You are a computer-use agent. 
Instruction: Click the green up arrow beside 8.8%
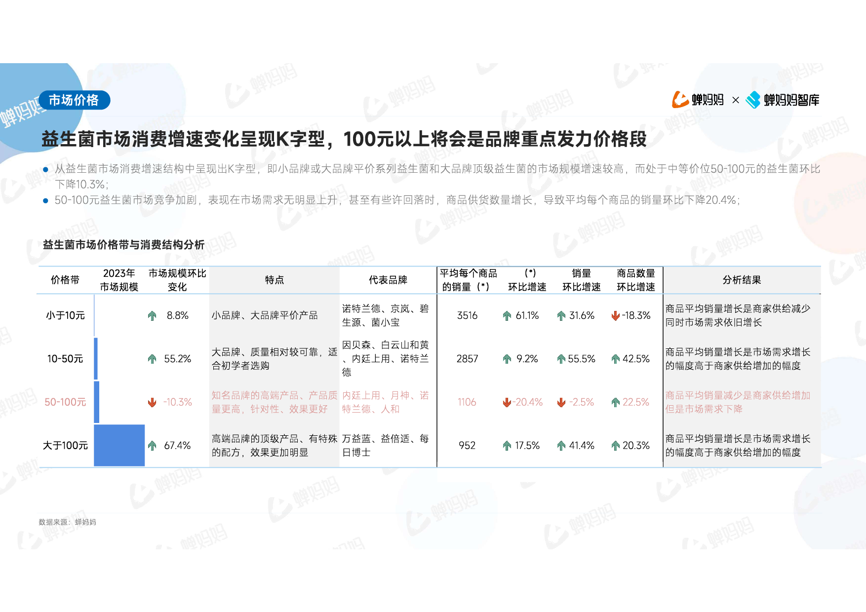152,316
